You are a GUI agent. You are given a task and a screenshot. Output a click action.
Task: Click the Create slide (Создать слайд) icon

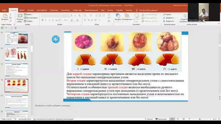pos(20,16)
